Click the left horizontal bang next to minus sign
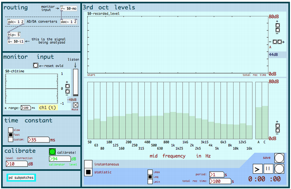The width and height of the screenshot is (291, 189). (275, 42)
